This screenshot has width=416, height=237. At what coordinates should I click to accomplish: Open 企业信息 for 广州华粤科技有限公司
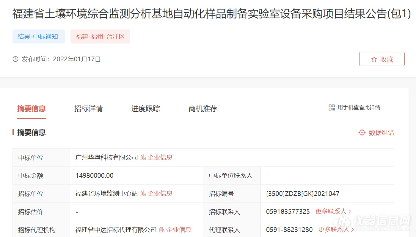pos(160,158)
